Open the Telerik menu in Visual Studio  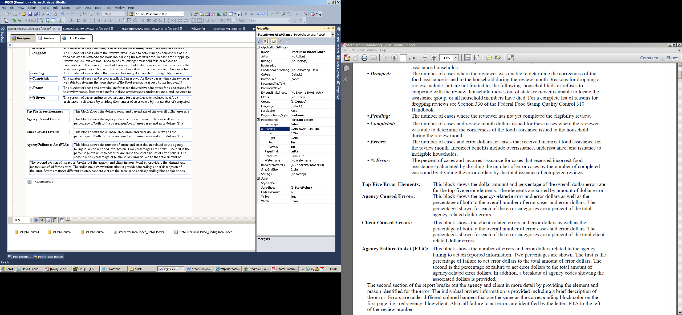[x=32, y=8]
